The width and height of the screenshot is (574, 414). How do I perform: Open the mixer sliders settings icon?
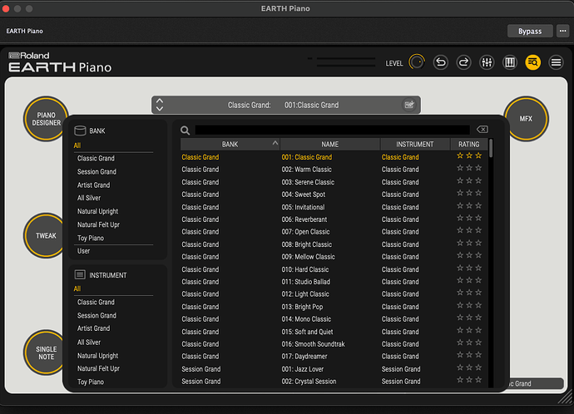[x=487, y=62]
